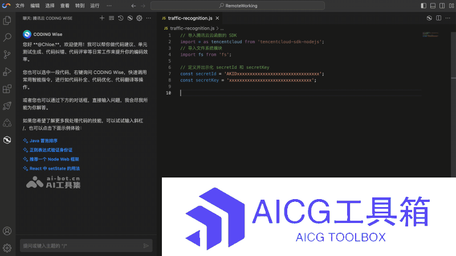456x256 pixels.
Task: Toggle the bottom panel layout
Action: point(433,6)
